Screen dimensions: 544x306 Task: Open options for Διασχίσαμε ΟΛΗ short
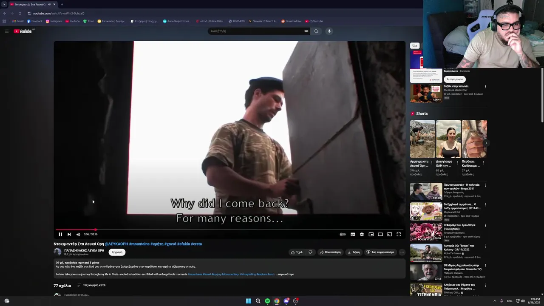pos(458,163)
